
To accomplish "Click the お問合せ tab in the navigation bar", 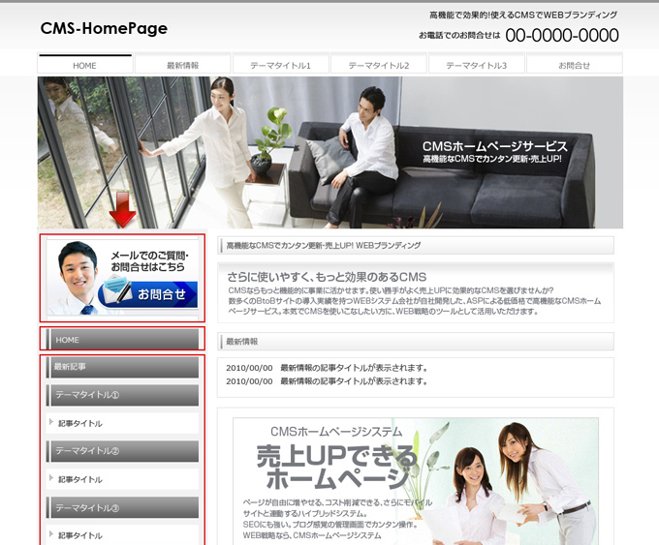I will coord(574,65).
